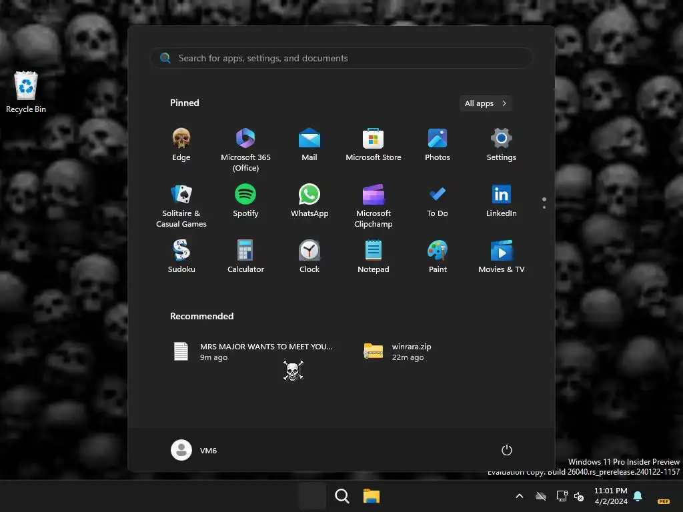
Task: Open the VM6 user account menu
Action: [x=194, y=450]
